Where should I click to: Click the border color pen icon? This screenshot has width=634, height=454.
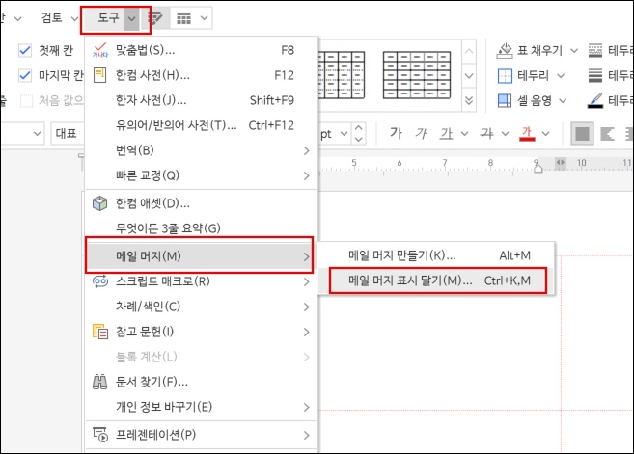[x=595, y=100]
